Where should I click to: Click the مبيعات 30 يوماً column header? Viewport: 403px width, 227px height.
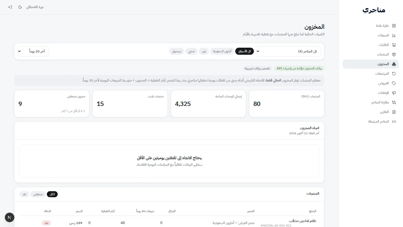click(145, 211)
